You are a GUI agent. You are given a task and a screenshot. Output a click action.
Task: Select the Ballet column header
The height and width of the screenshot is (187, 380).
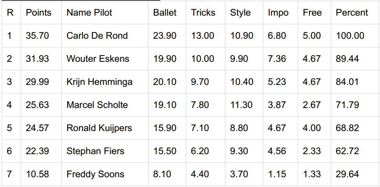(x=167, y=13)
